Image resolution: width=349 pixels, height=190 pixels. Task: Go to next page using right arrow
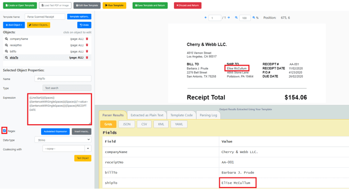point(229,17)
